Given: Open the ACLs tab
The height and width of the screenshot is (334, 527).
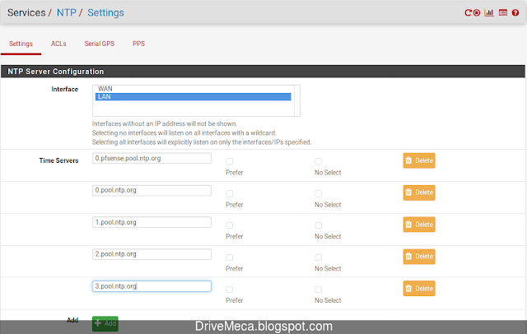Looking at the screenshot, I should click(x=58, y=44).
